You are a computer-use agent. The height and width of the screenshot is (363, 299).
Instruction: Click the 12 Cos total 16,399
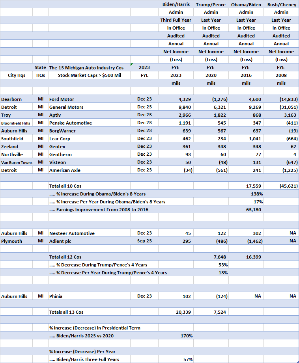(x=246, y=257)
